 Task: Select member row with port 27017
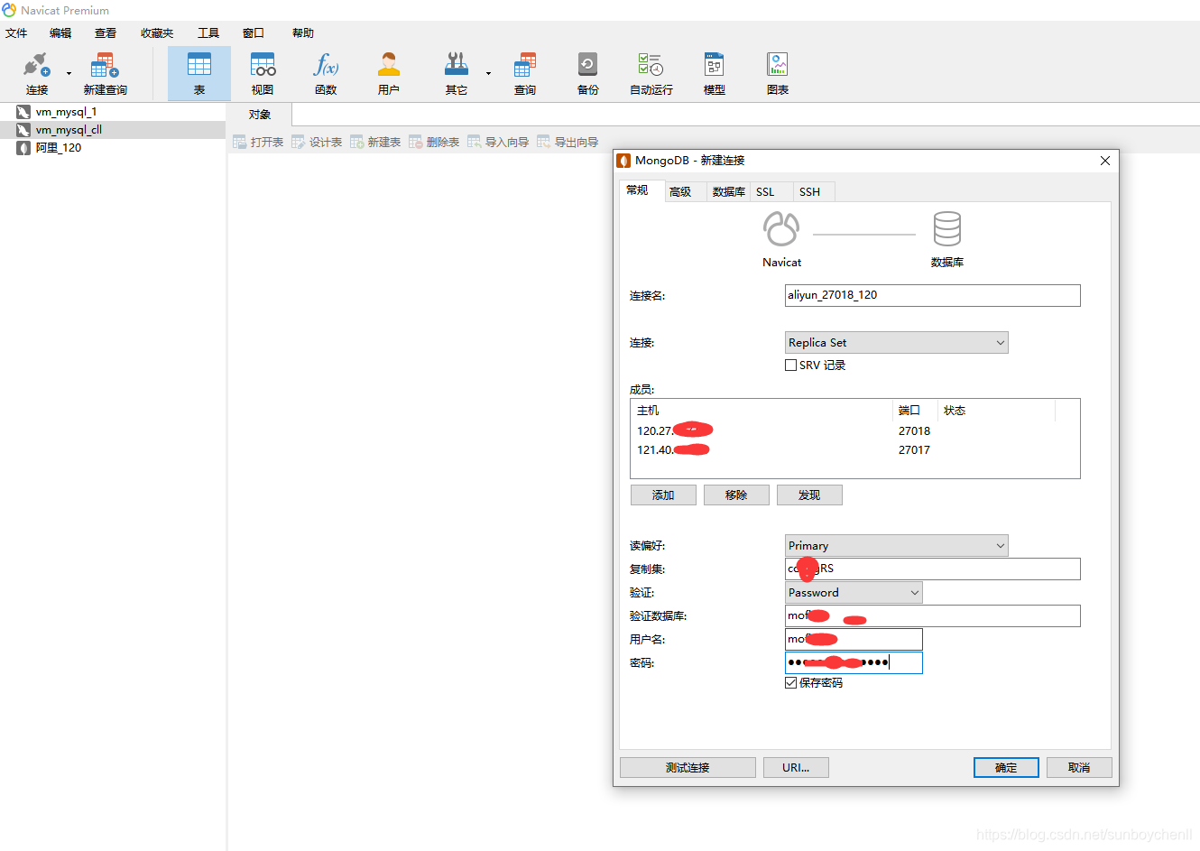pos(854,450)
